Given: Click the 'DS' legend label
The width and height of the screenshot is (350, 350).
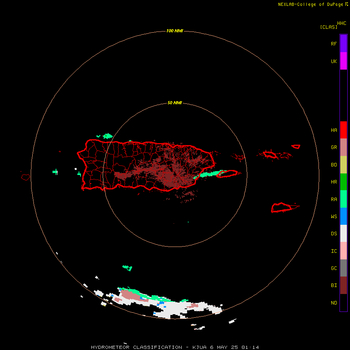Looking at the screenshot, I should pyautogui.click(x=334, y=234).
